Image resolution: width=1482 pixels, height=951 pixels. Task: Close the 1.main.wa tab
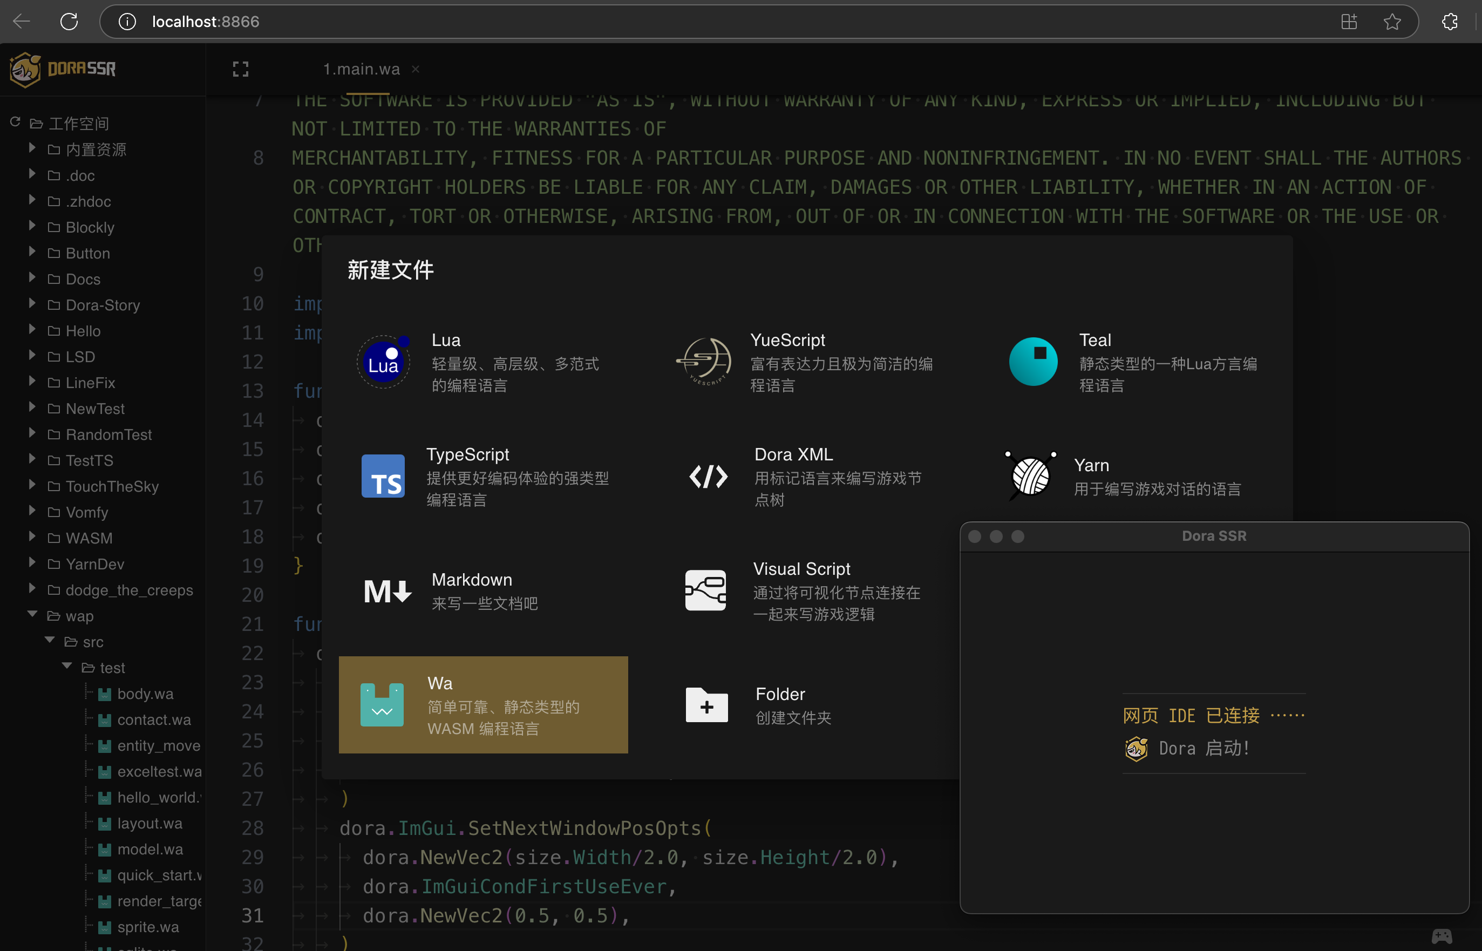tap(416, 69)
